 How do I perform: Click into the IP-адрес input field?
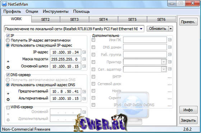(65, 52)
